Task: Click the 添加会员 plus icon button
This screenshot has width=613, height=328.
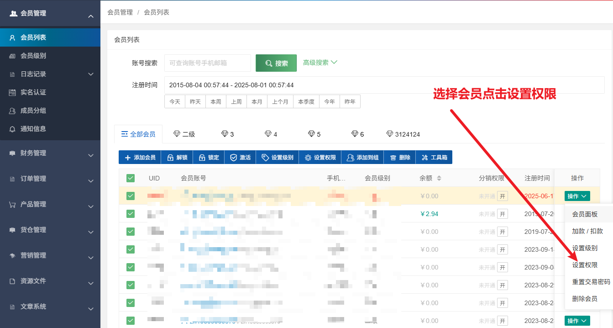Action: tap(128, 158)
